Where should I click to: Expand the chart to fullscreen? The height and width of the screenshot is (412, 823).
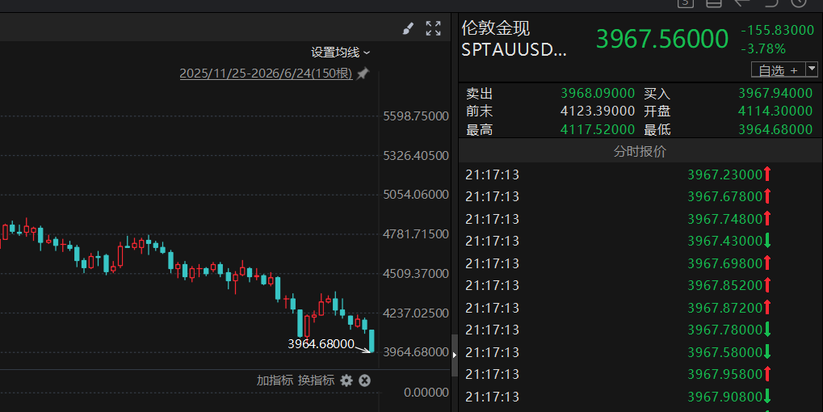pyautogui.click(x=433, y=28)
